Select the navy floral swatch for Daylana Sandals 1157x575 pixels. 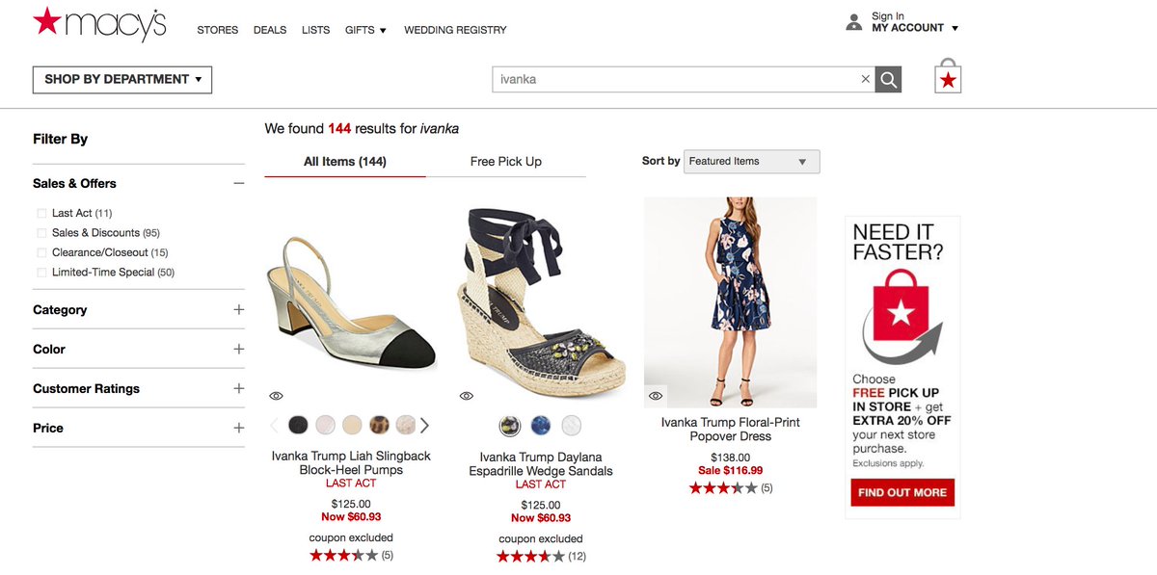coord(509,425)
